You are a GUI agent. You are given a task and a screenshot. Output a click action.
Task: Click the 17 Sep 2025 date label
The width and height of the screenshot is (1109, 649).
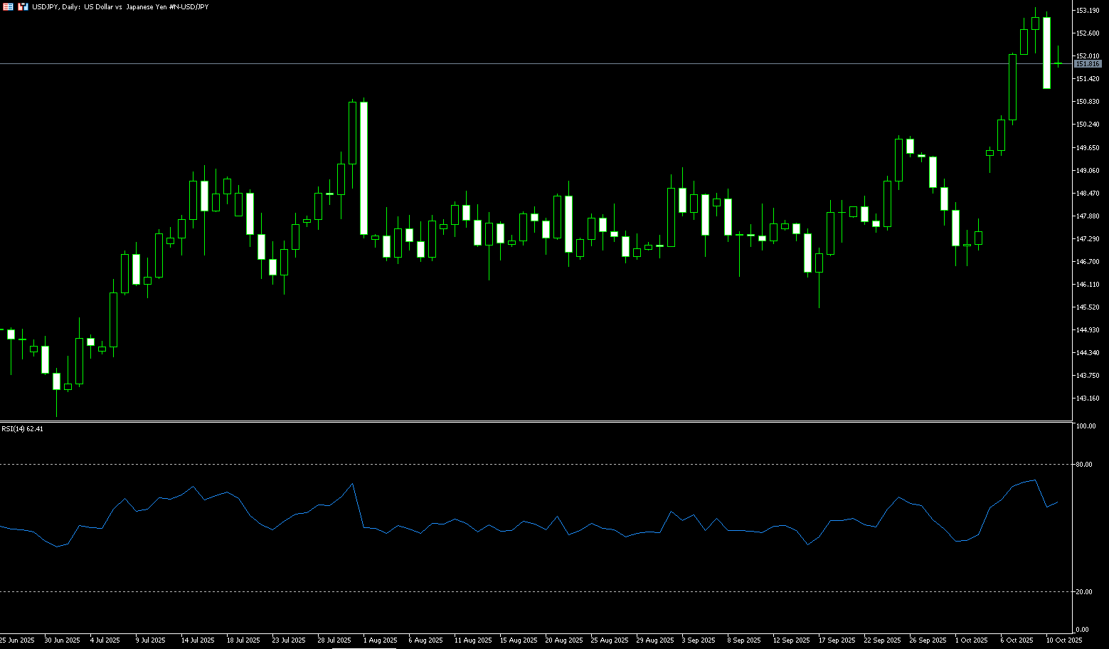point(836,640)
